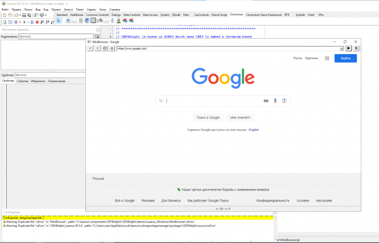This screenshot has width=379, height=243.
Task: Click the Поиск в Google button
Action: (x=208, y=117)
